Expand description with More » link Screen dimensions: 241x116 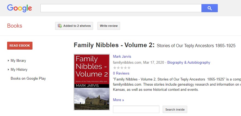[x=118, y=100]
